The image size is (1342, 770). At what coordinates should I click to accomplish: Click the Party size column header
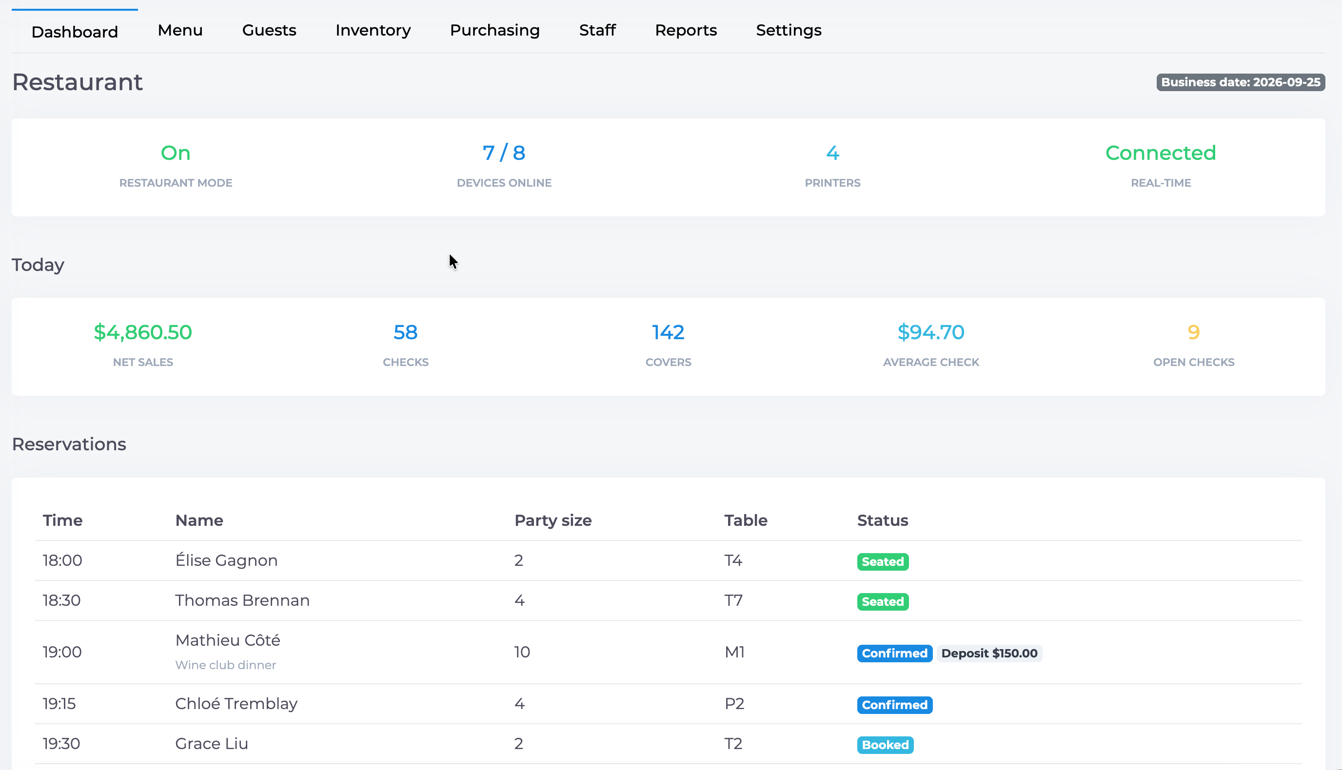coord(553,520)
